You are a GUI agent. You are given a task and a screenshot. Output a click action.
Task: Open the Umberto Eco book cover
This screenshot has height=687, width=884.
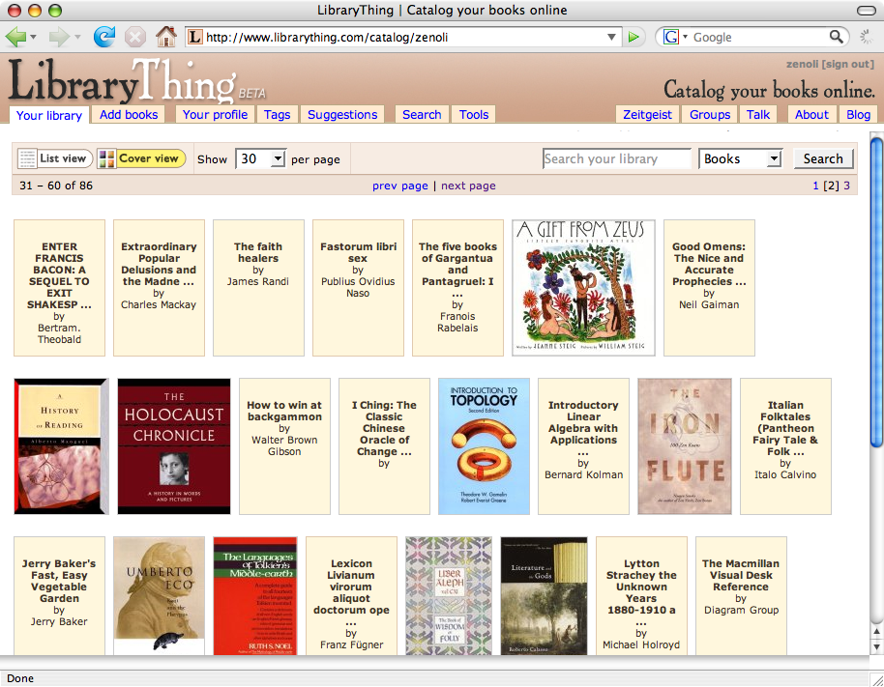click(159, 596)
